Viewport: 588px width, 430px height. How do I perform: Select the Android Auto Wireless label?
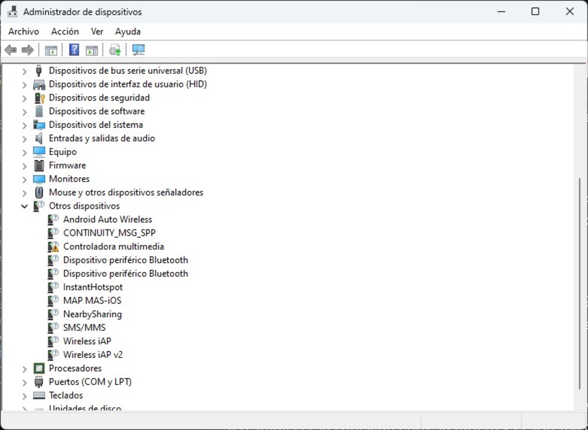[107, 219]
